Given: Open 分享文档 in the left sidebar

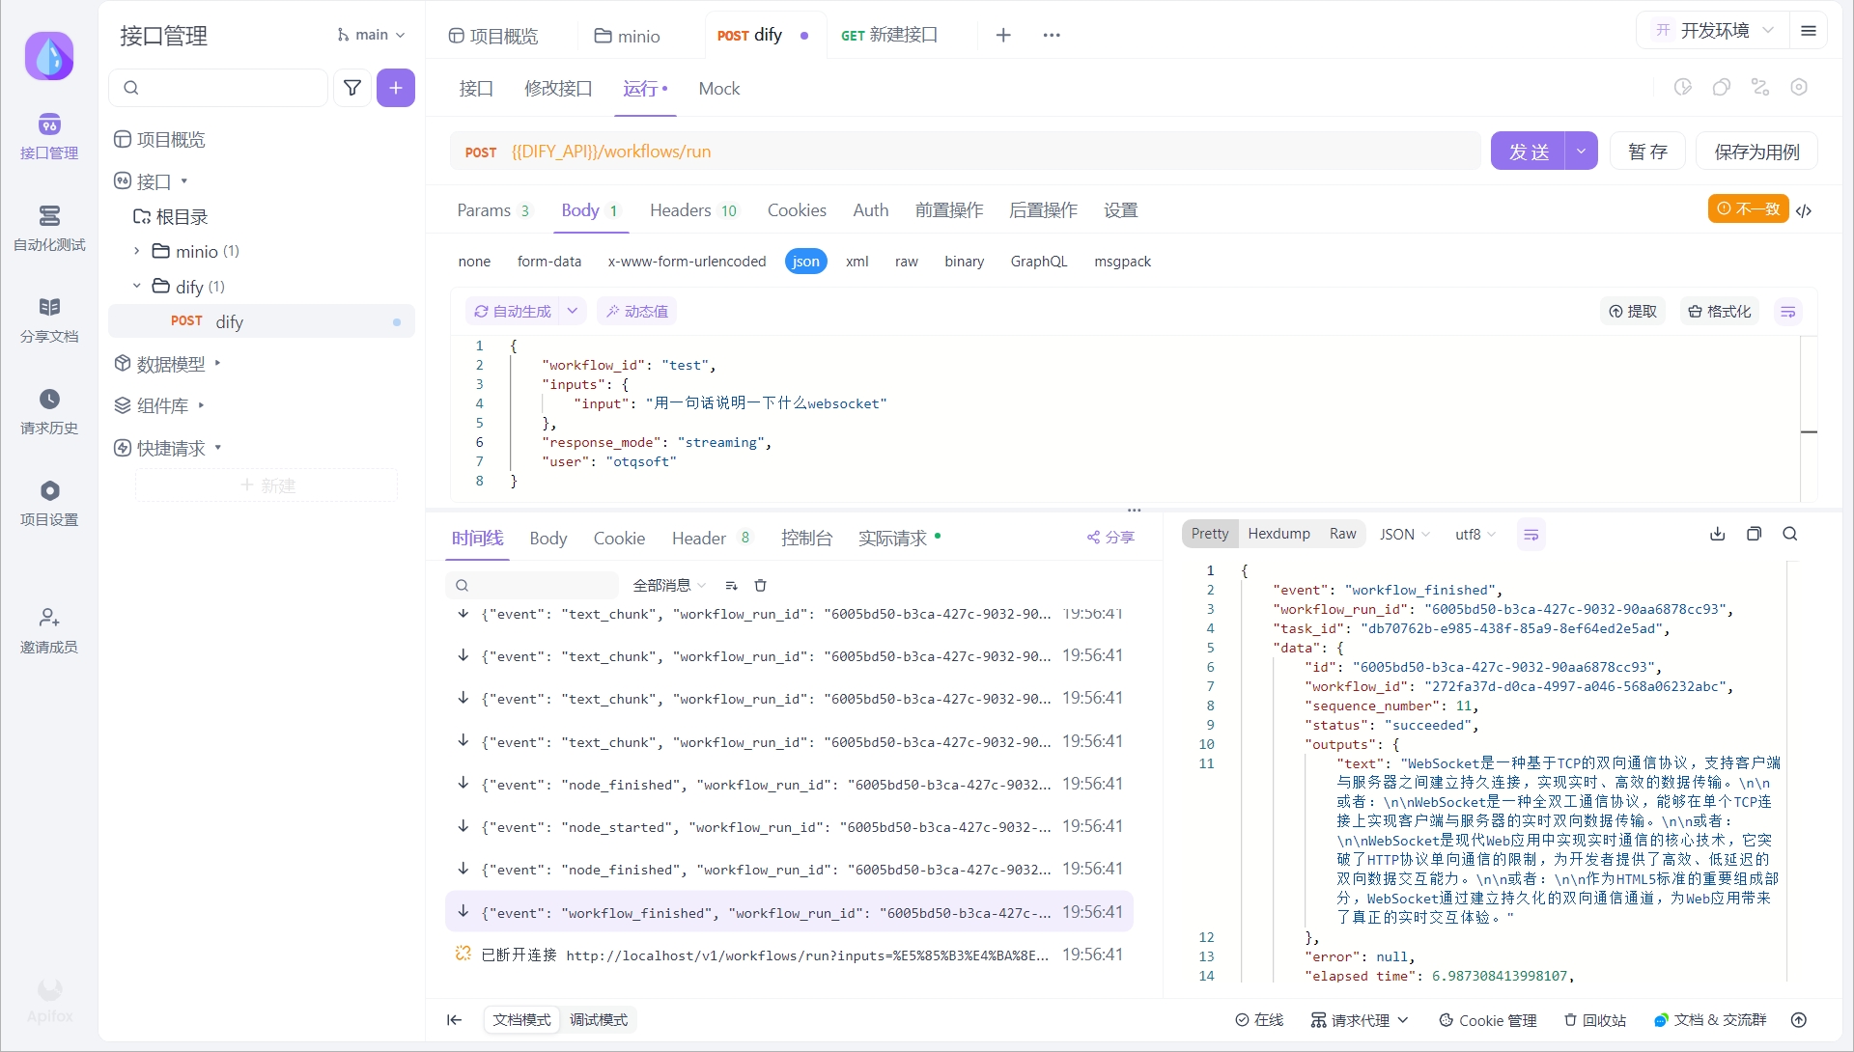Looking at the screenshot, I should point(49,319).
